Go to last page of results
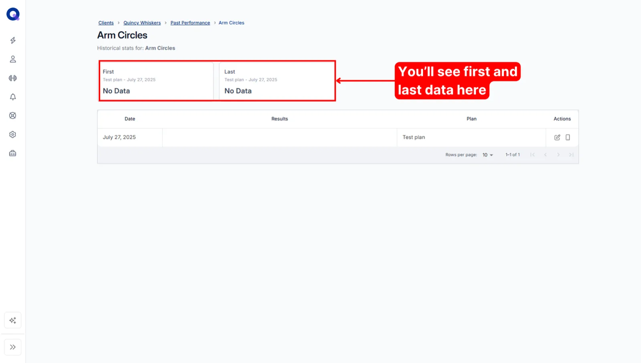This screenshot has height=363, width=641. click(x=571, y=155)
